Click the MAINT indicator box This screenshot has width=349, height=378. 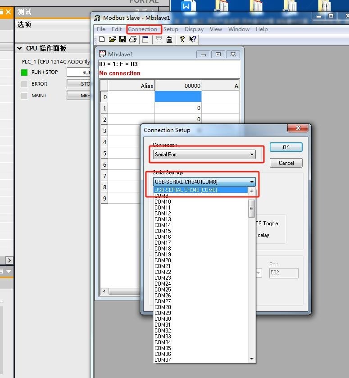tap(24, 96)
